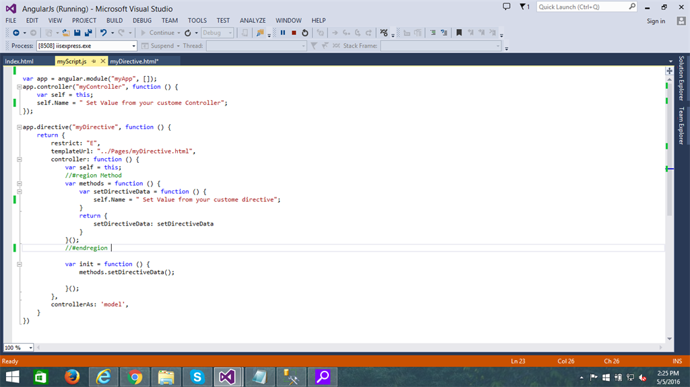The image size is (690, 387).
Task: Stop debugging with the red square icon
Action: (294, 33)
